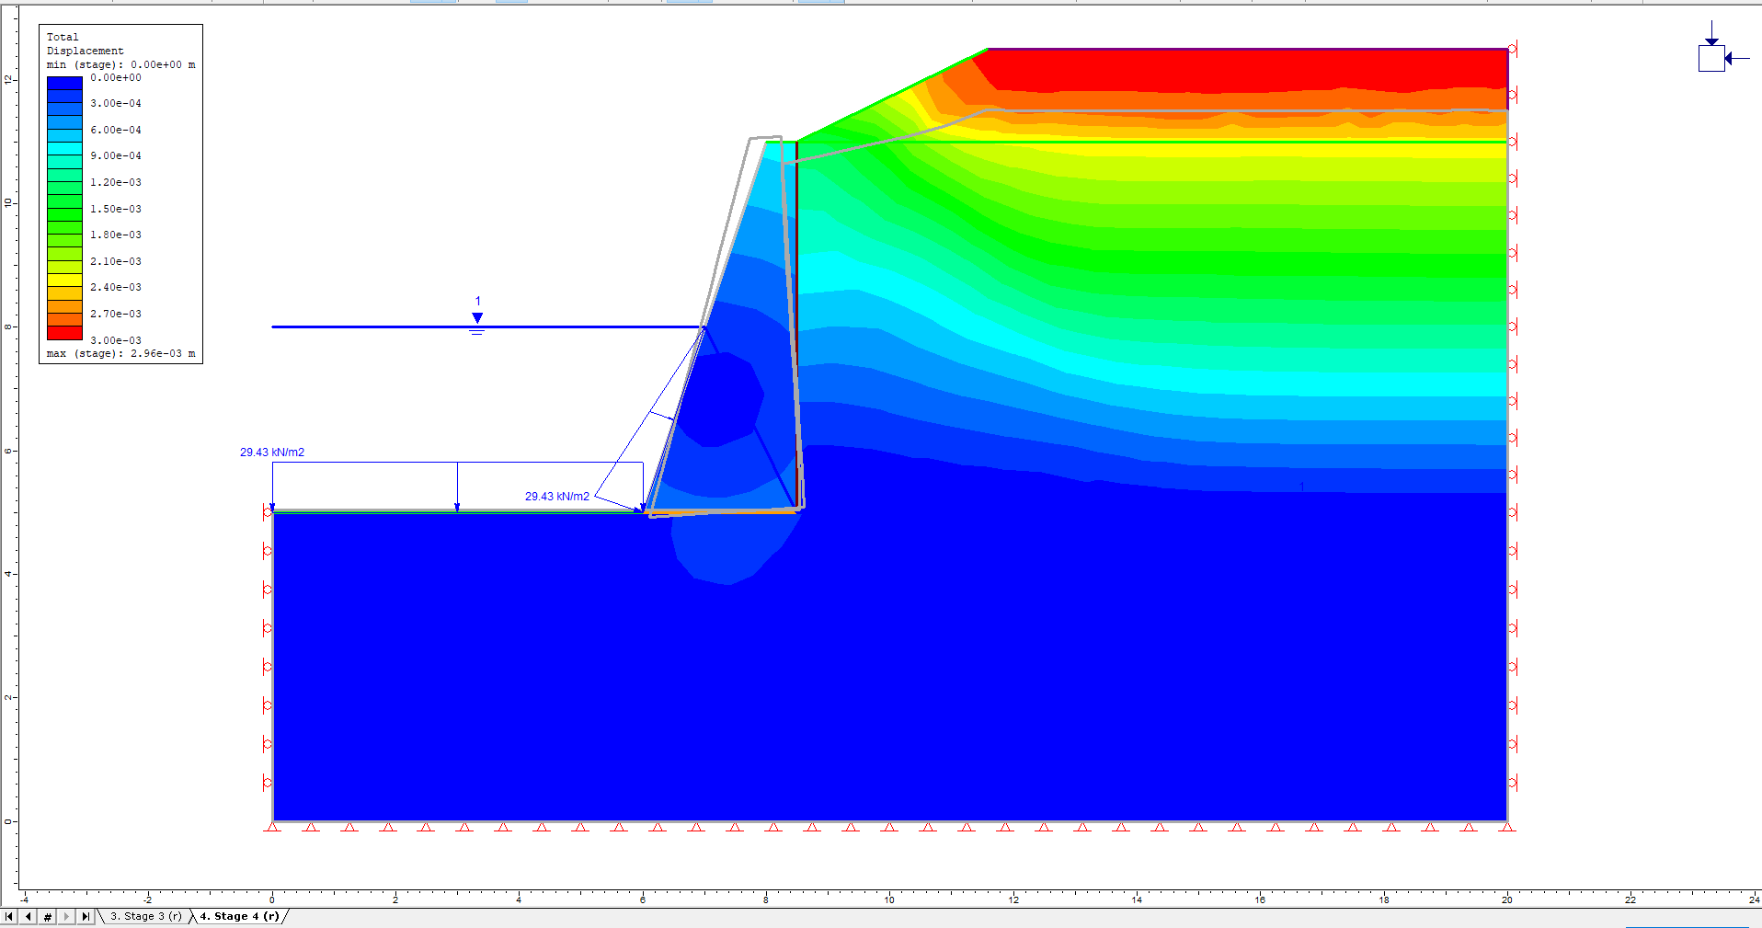Click the field stress box icon

coord(1711,58)
